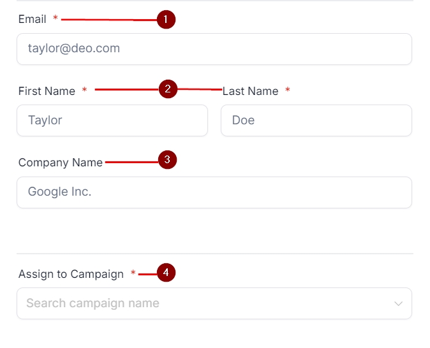Viewport: 430px width, 348px height.
Task: Click the 'Search campaign name' placeholder text
Action: pos(93,303)
